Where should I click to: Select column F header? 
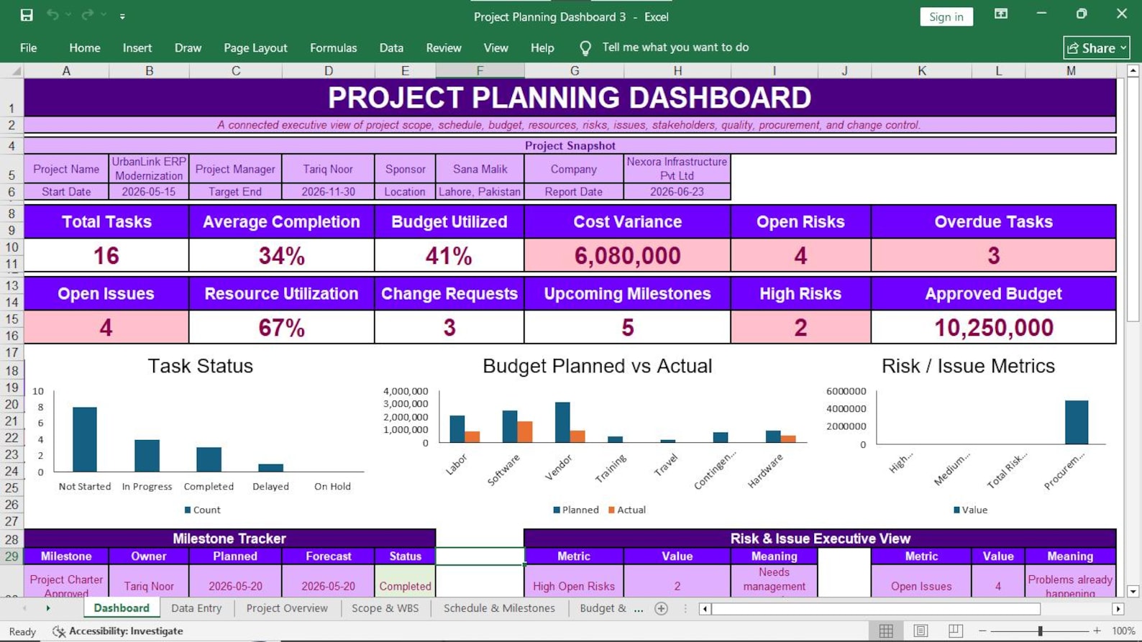tap(480, 70)
